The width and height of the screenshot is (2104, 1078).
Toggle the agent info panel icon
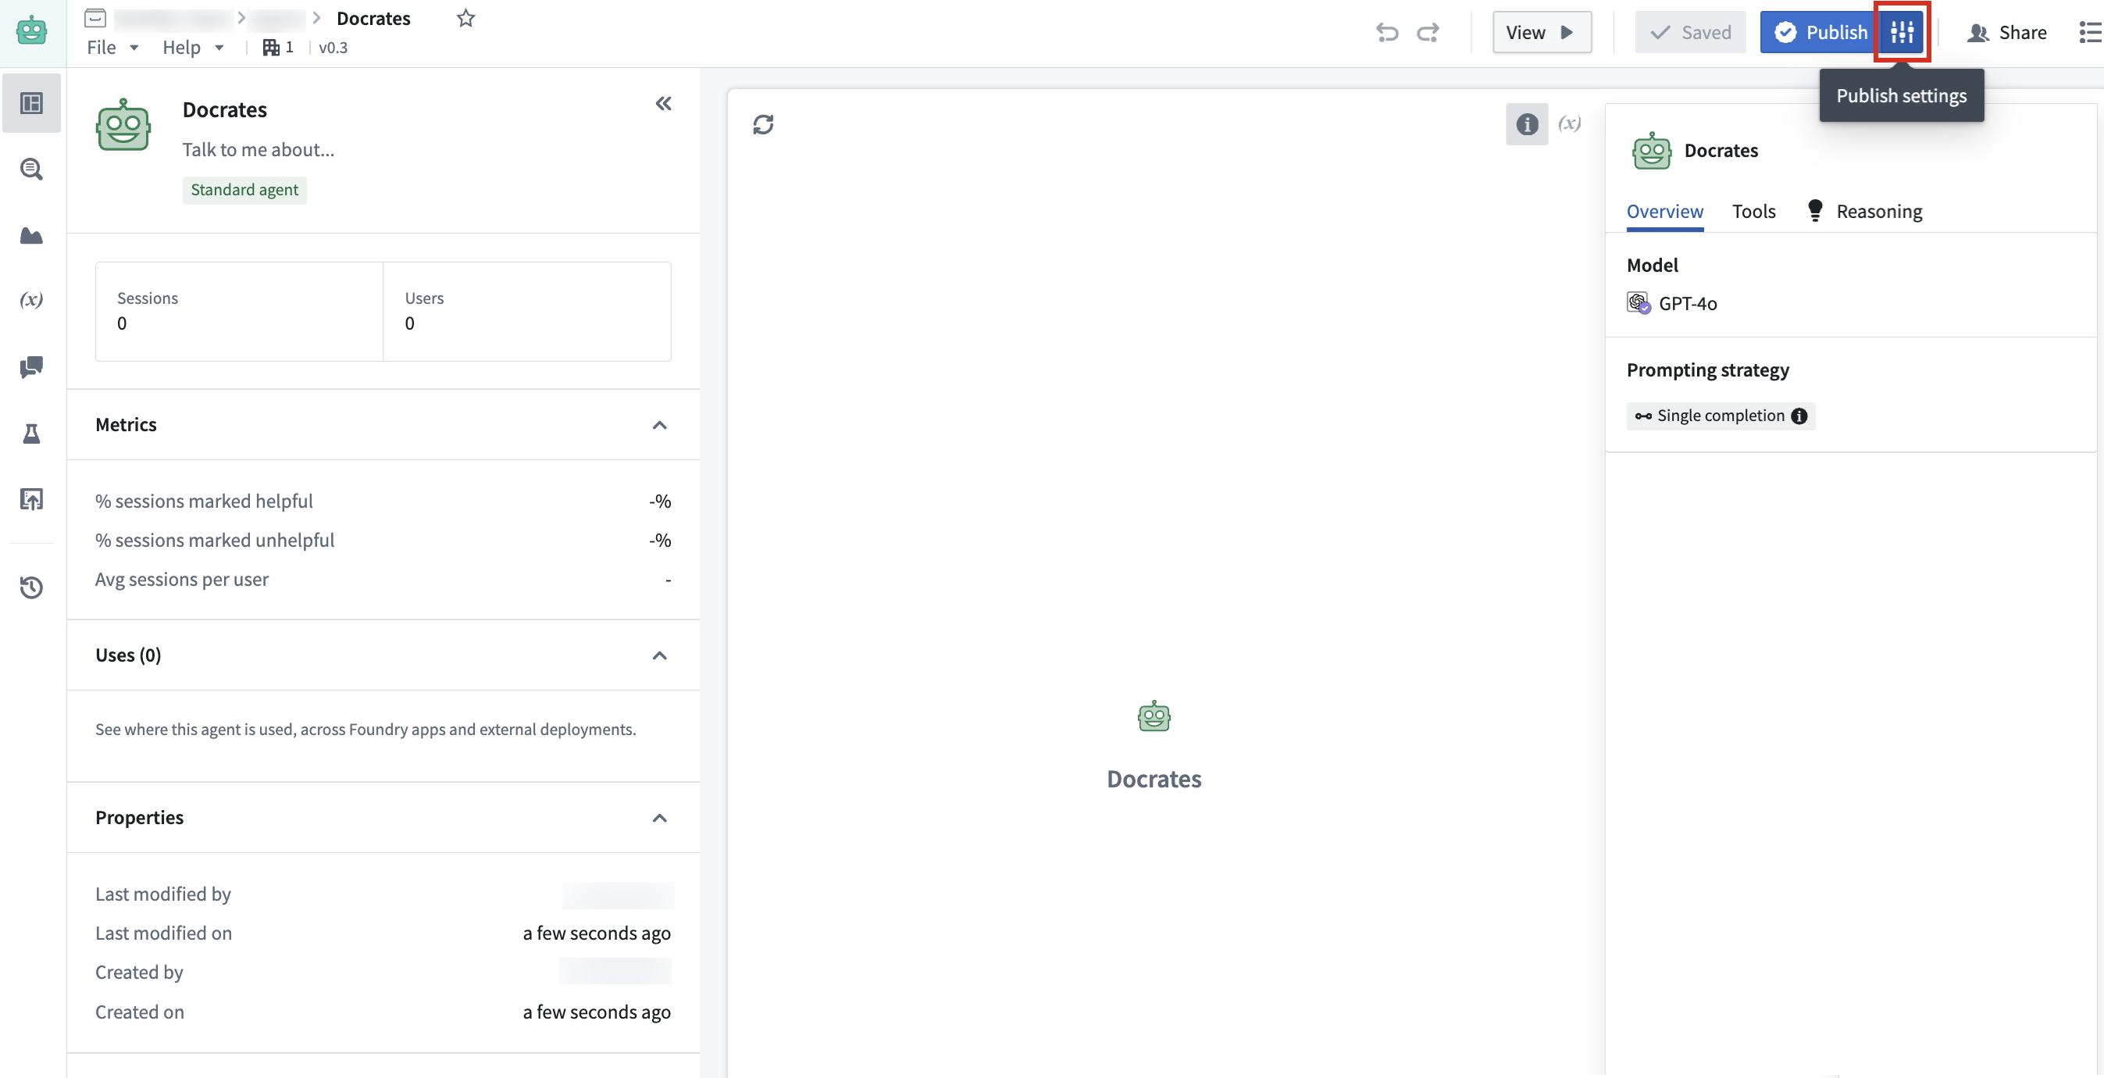tap(1527, 124)
